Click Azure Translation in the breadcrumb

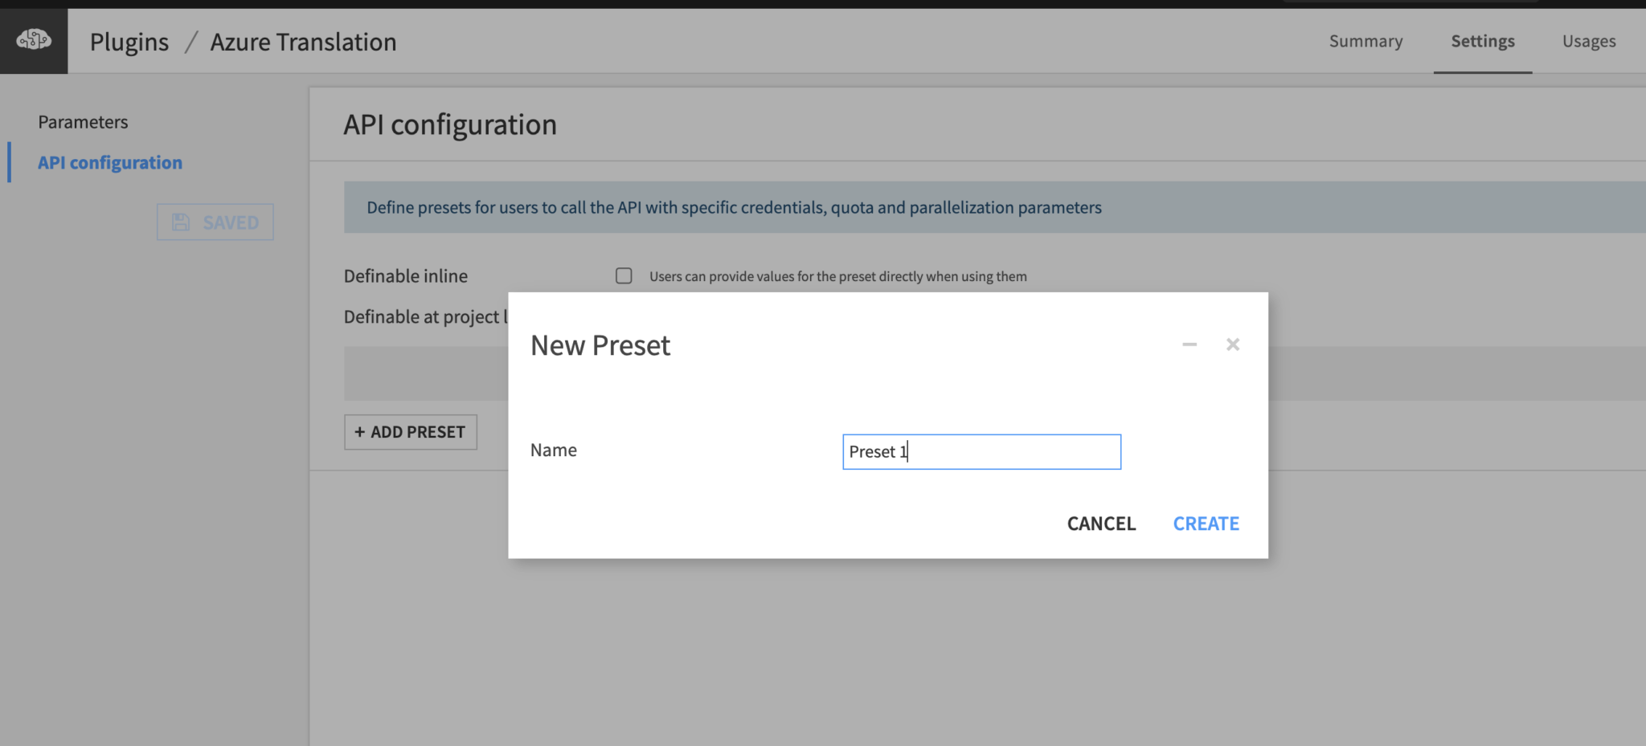303,41
